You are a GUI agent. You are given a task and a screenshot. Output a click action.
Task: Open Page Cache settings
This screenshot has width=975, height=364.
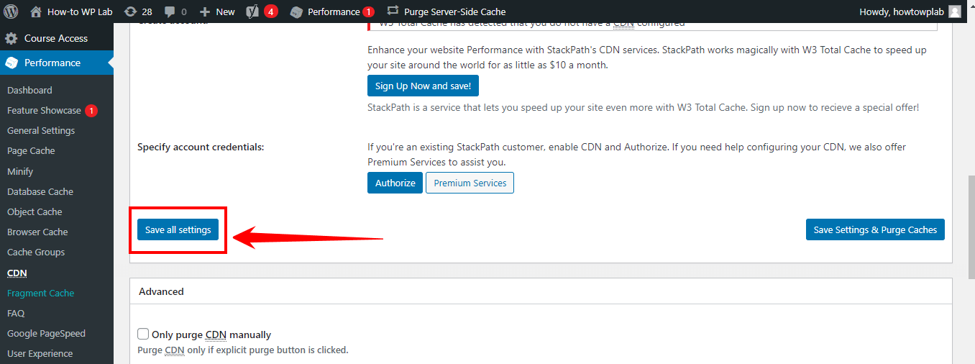(31, 150)
